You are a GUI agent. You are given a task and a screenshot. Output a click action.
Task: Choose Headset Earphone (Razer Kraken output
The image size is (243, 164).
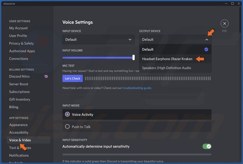(x=175, y=59)
